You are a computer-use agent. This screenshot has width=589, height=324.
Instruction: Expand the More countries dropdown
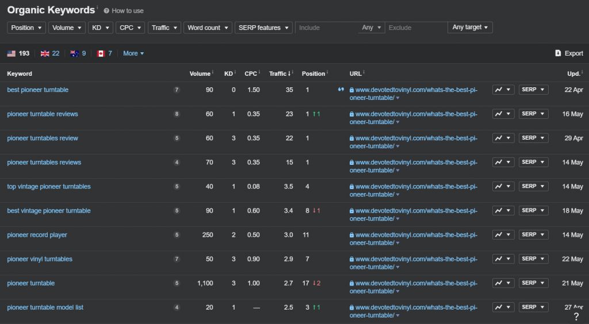[x=133, y=53]
